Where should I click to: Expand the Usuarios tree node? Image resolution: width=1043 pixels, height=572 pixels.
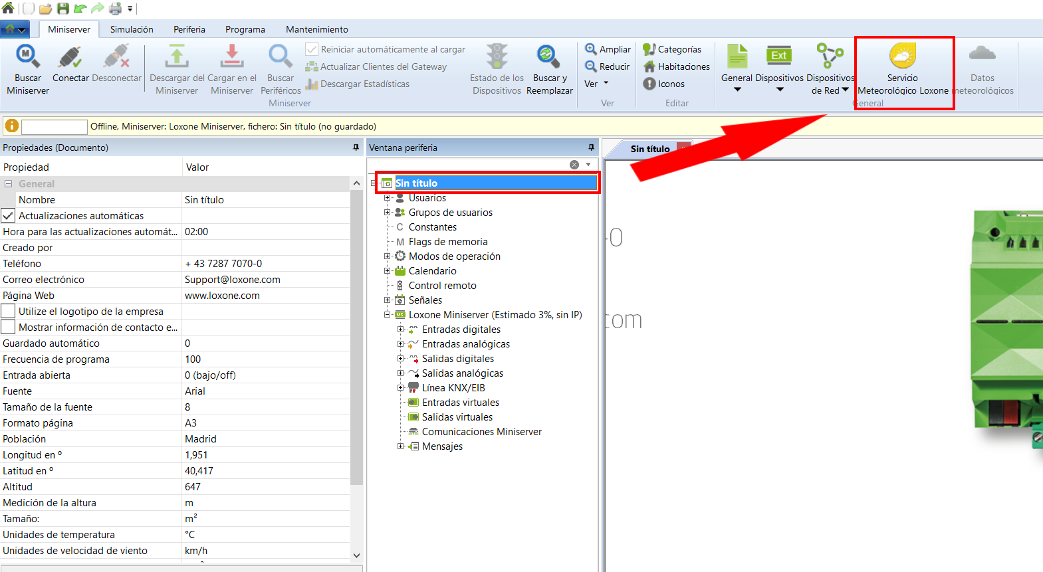[x=387, y=198]
